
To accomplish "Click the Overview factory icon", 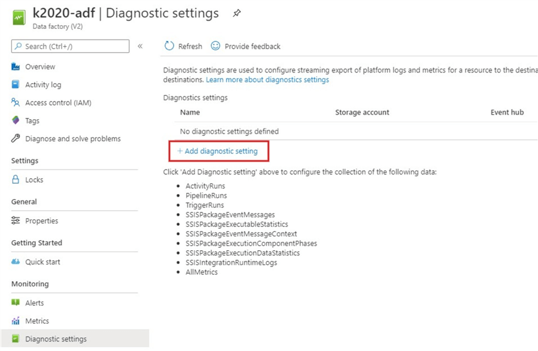I will 15,66.
